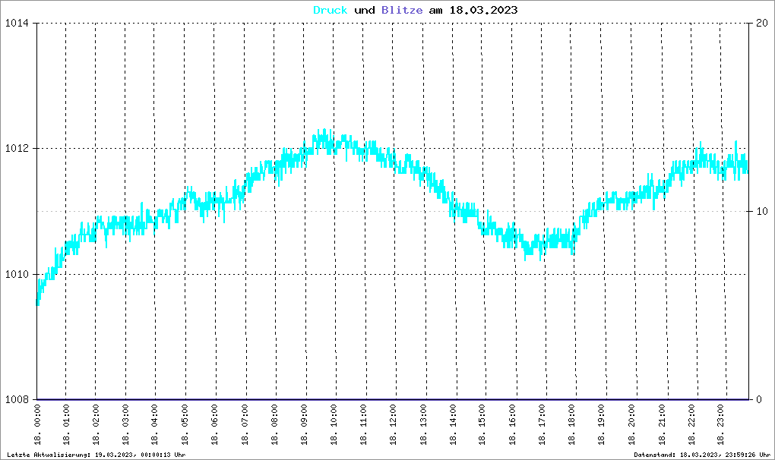Click the time label '18. 19:00'
Image resolution: width=775 pixels, height=460 pixels.
[x=601, y=424]
